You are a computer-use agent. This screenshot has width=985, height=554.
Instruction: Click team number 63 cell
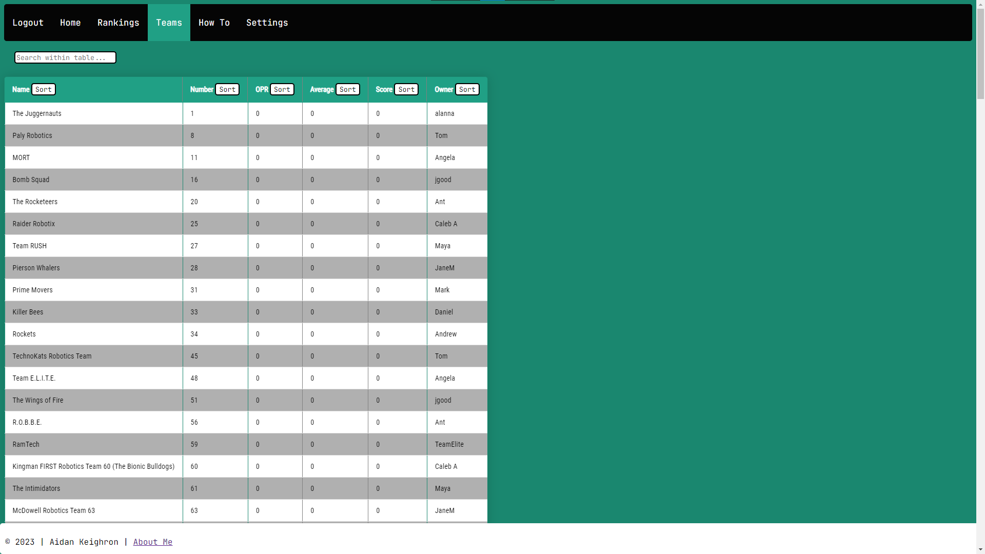[x=215, y=510]
